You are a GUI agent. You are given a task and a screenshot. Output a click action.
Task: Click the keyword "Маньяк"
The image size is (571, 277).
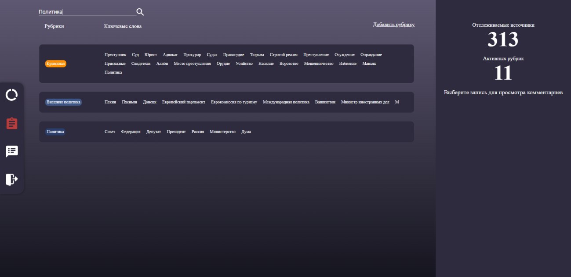369,64
